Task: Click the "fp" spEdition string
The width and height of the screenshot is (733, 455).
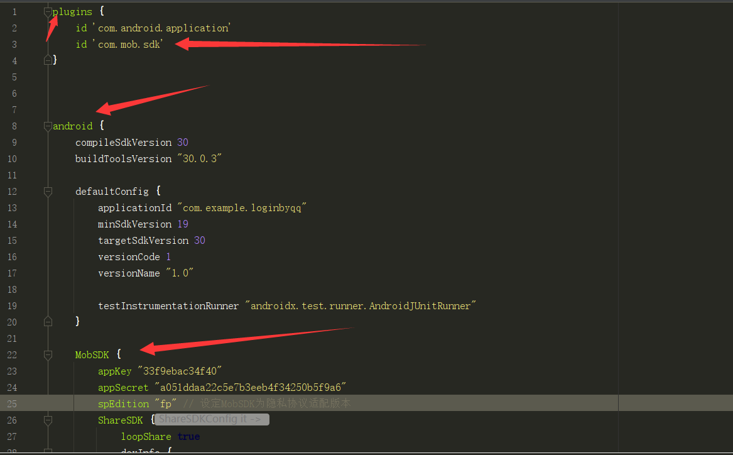Action: tap(165, 403)
